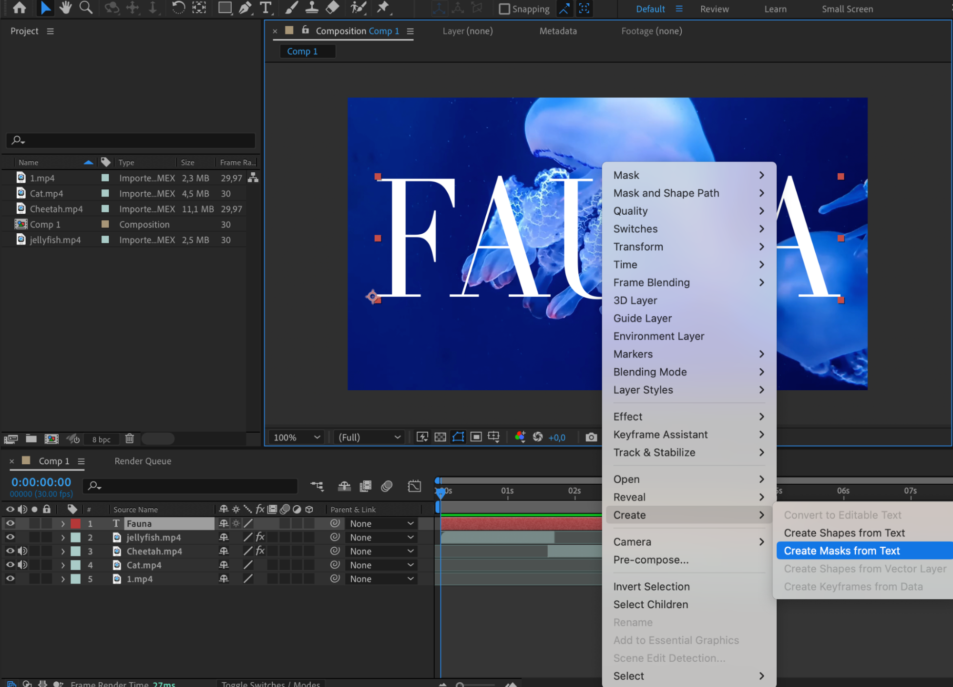Select the Horizontal Type tool

click(x=266, y=8)
